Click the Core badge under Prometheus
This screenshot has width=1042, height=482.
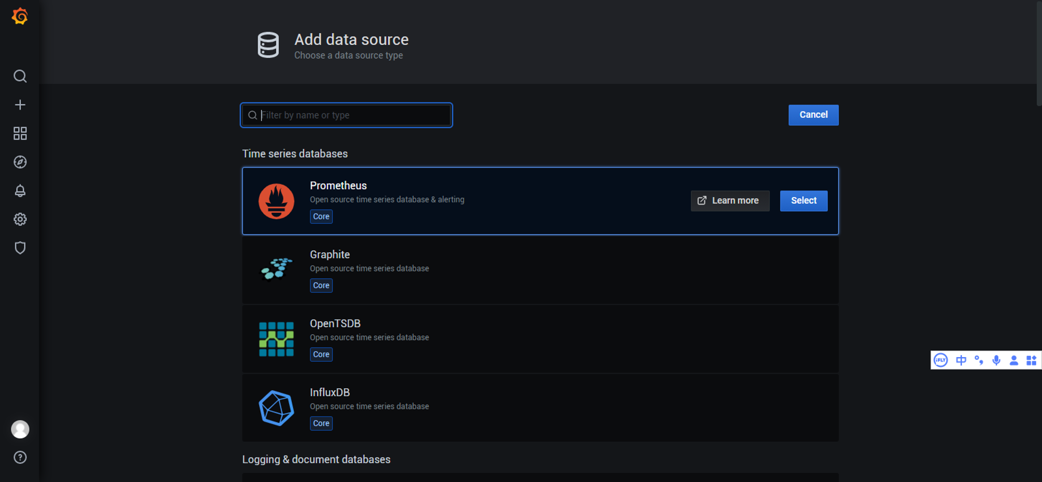click(321, 217)
